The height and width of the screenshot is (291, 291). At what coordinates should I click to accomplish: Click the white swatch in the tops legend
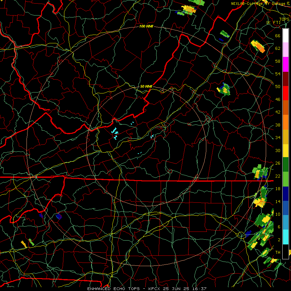(x=286, y=36)
